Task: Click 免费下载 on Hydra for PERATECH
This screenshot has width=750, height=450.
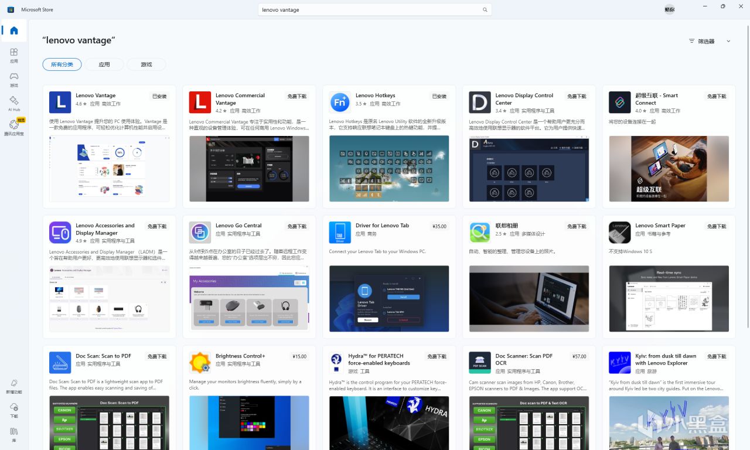Action: pyautogui.click(x=437, y=356)
